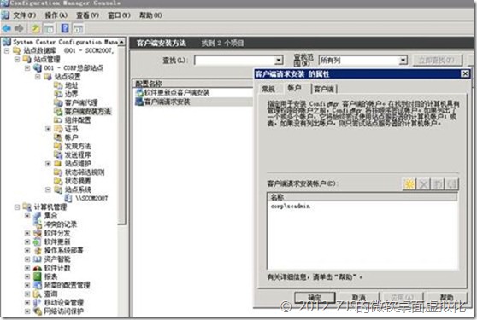Click the 软件计数 tree icon
The width and height of the screenshot is (477, 320).
[x=38, y=268]
